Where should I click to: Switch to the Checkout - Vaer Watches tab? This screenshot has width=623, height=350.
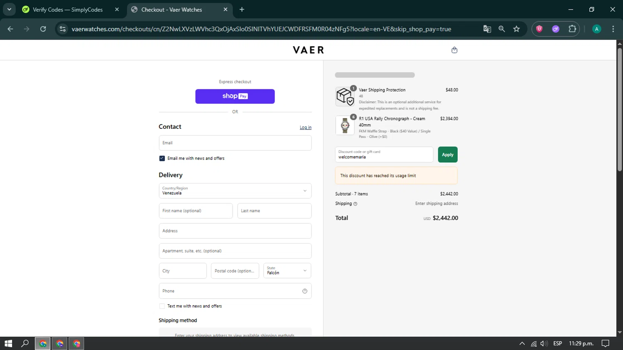pyautogui.click(x=179, y=10)
